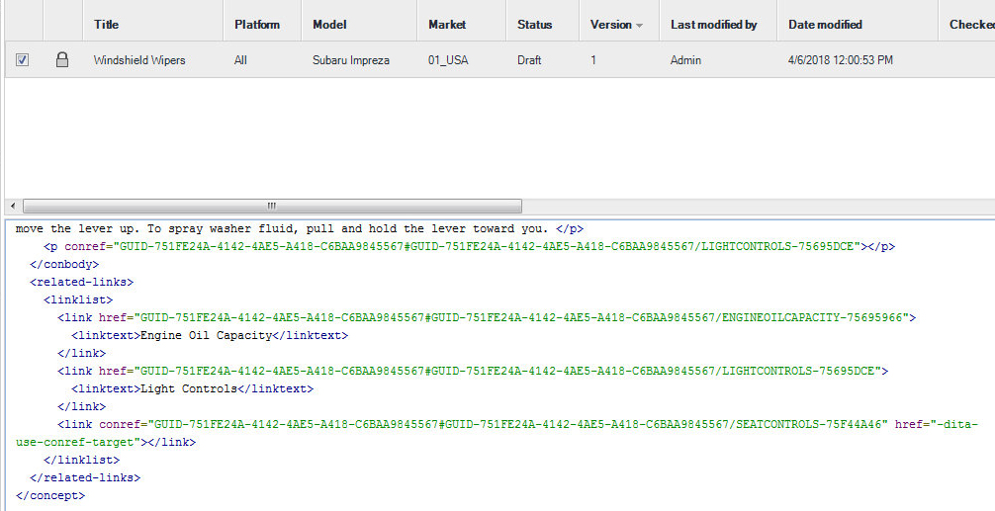995x511 pixels.
Task: Click the lock icon for Windshield Wipers
Action: coord(62,60)
